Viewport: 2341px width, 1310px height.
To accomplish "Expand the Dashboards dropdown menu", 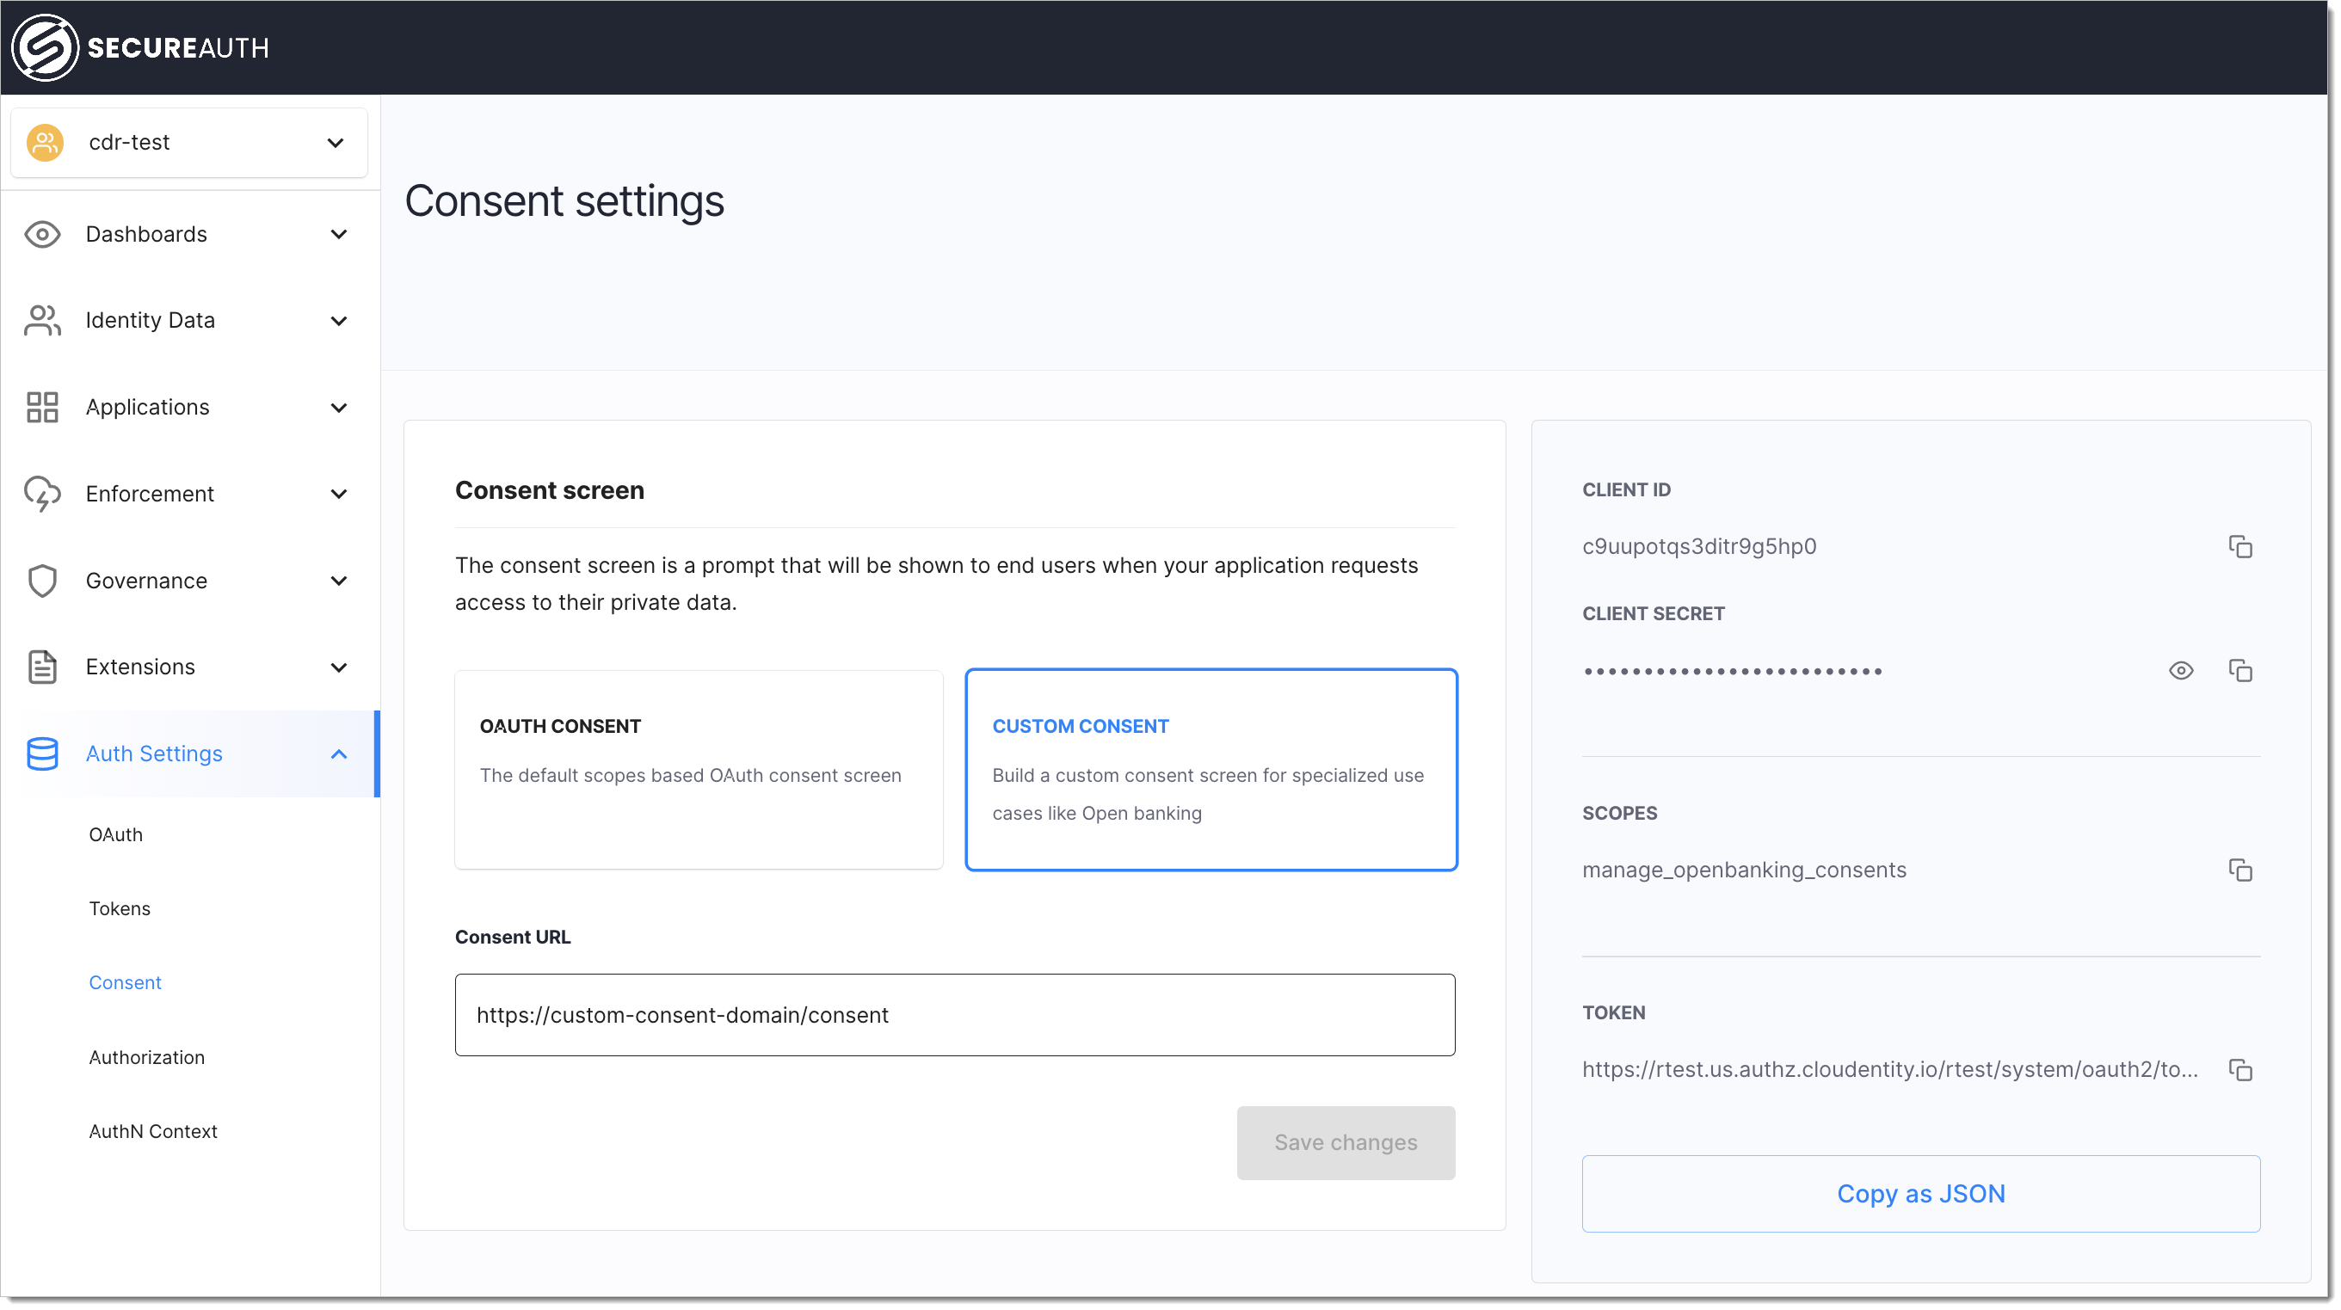I will click(187, 233).
